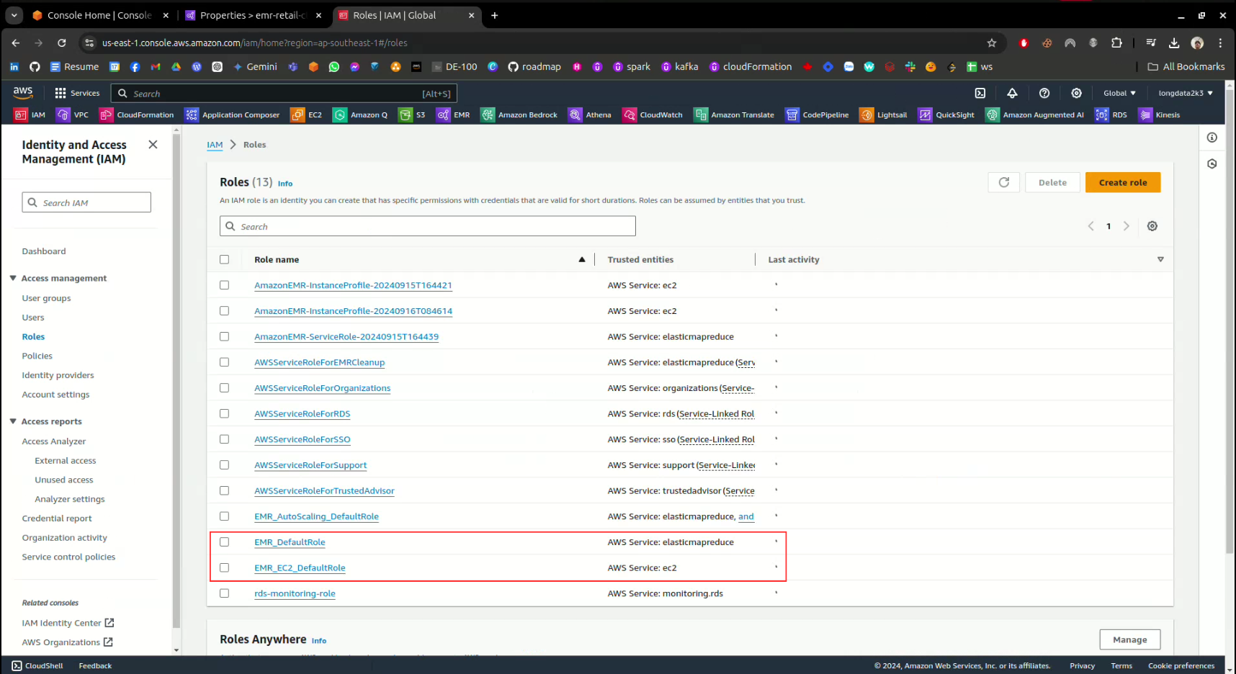Open the Global region dropdown

click(x=1119, y=93)
